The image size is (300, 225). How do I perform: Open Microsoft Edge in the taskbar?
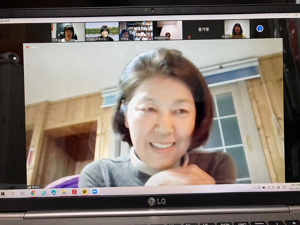click(54, 193)
